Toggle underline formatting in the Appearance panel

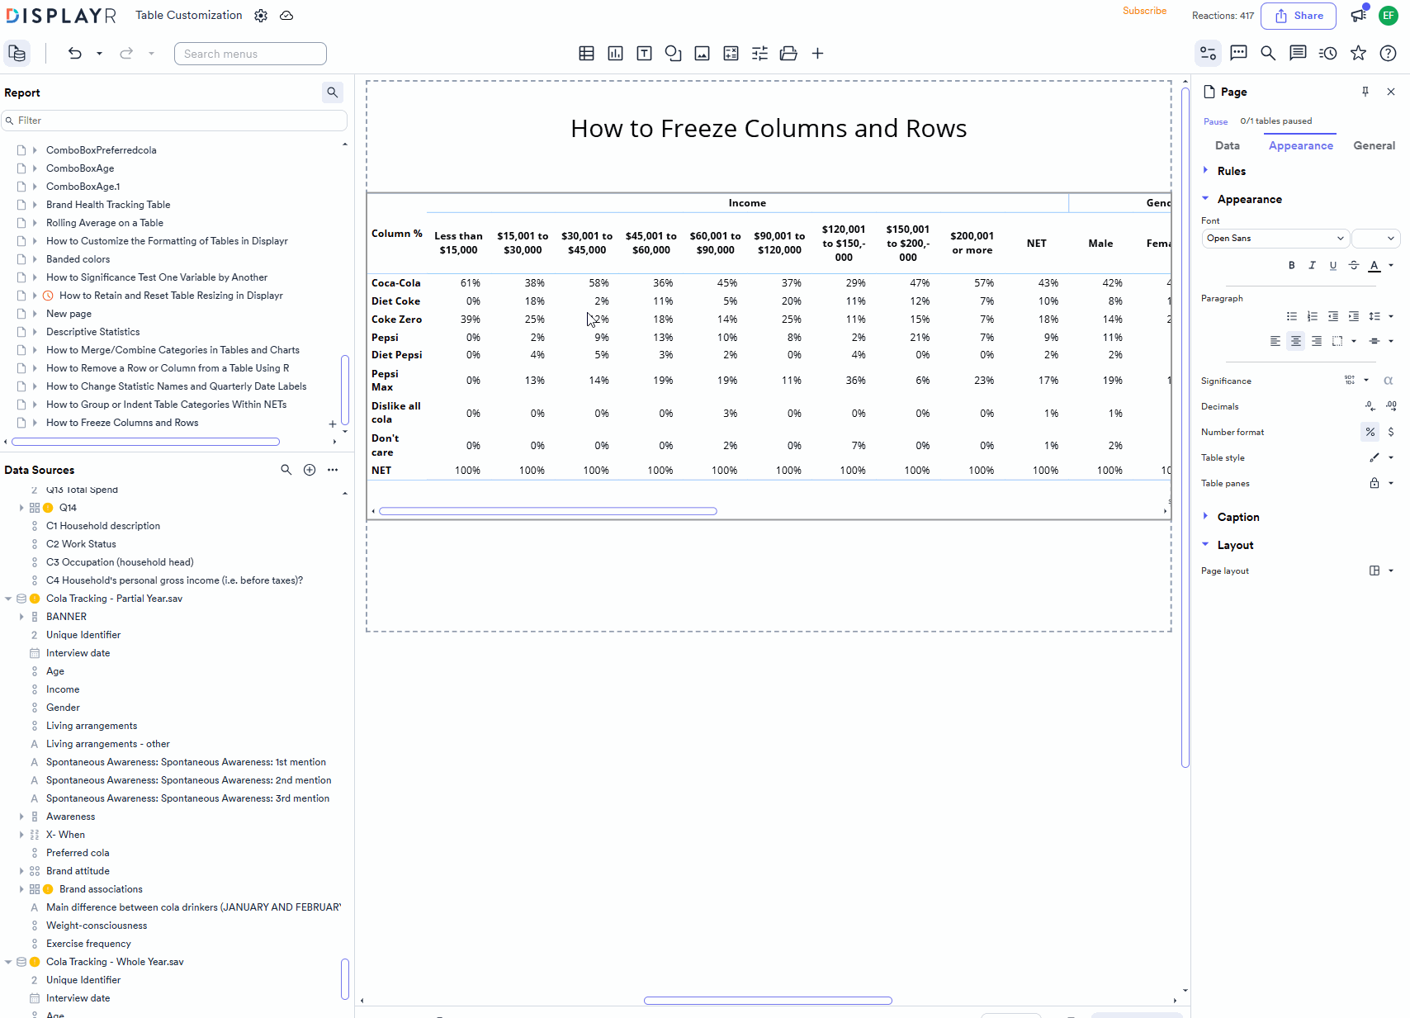tap(1333, 265)
